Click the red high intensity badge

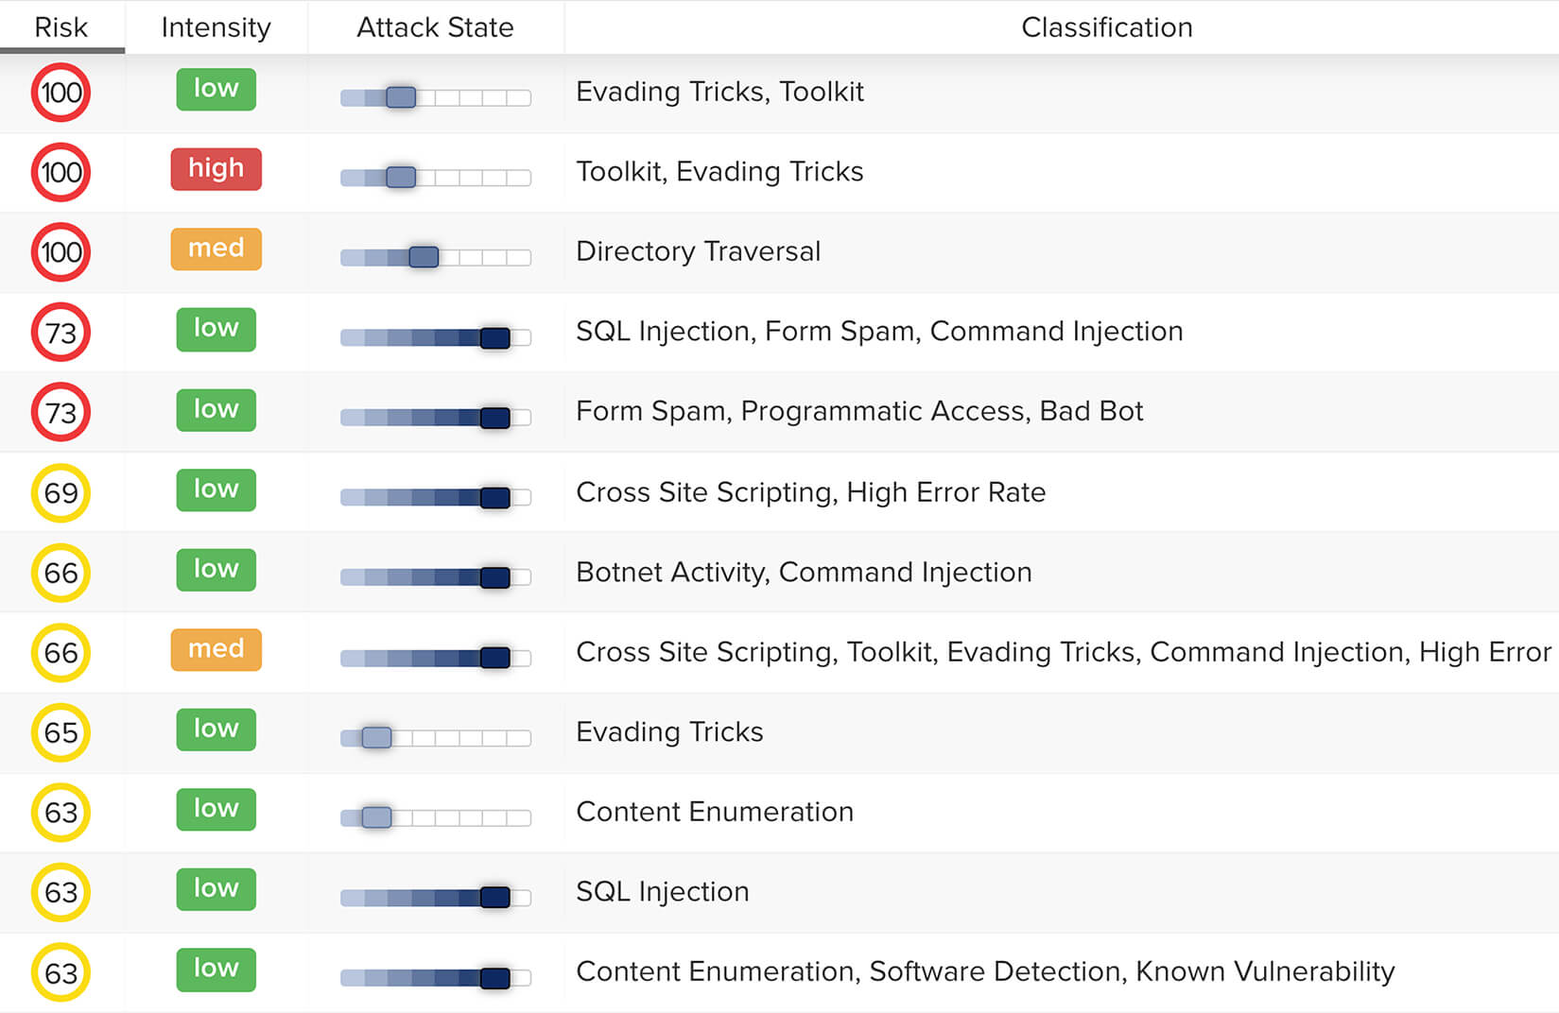pos(216,169)
